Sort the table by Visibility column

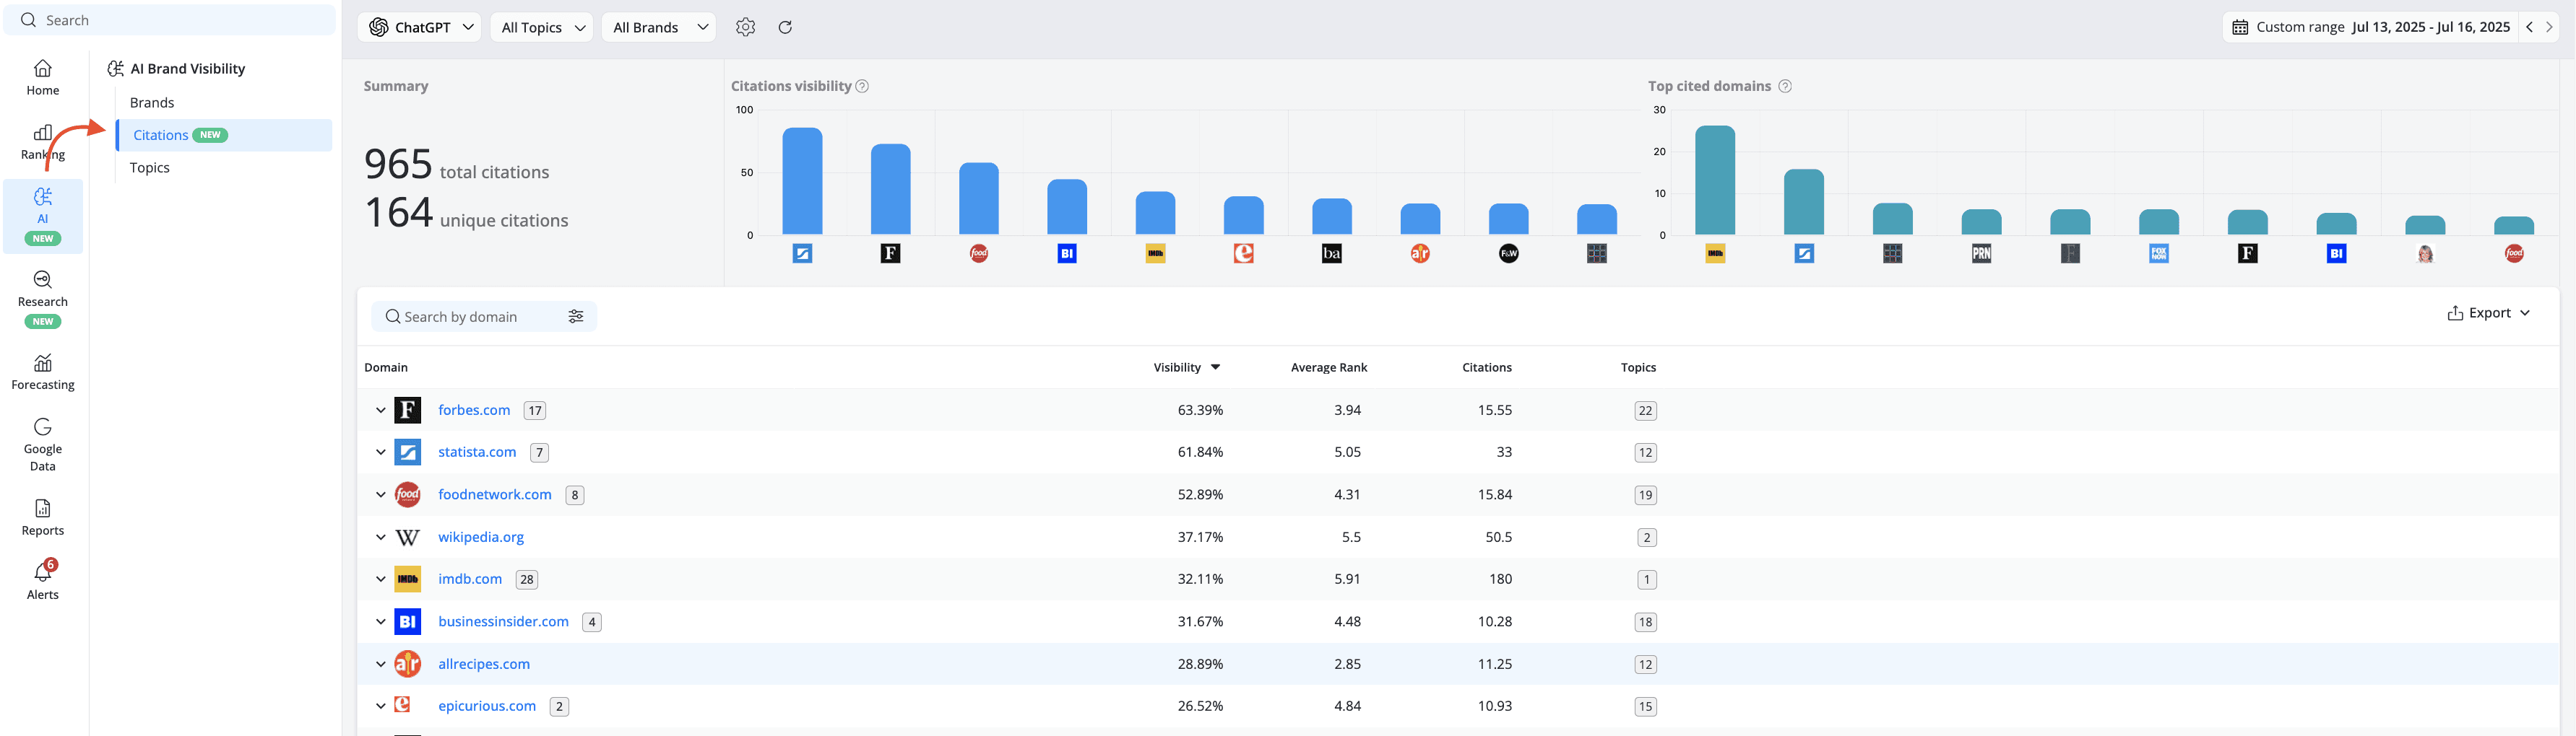pyautogui.click(x=1187, y=367)
